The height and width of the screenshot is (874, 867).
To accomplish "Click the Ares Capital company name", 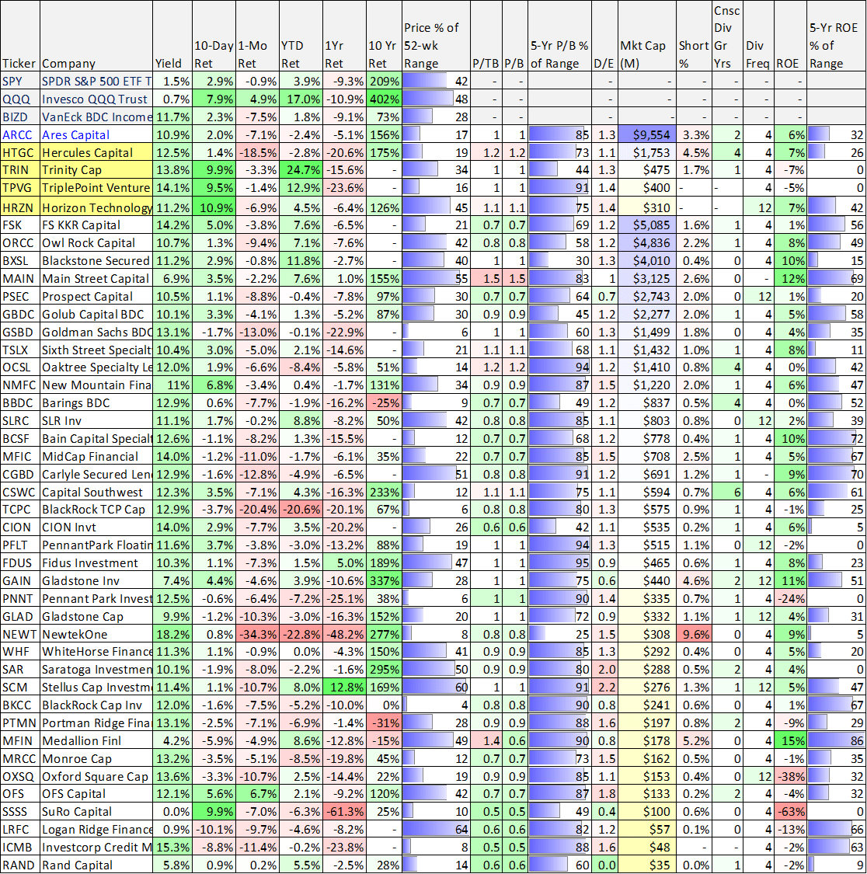I will 76,135.
